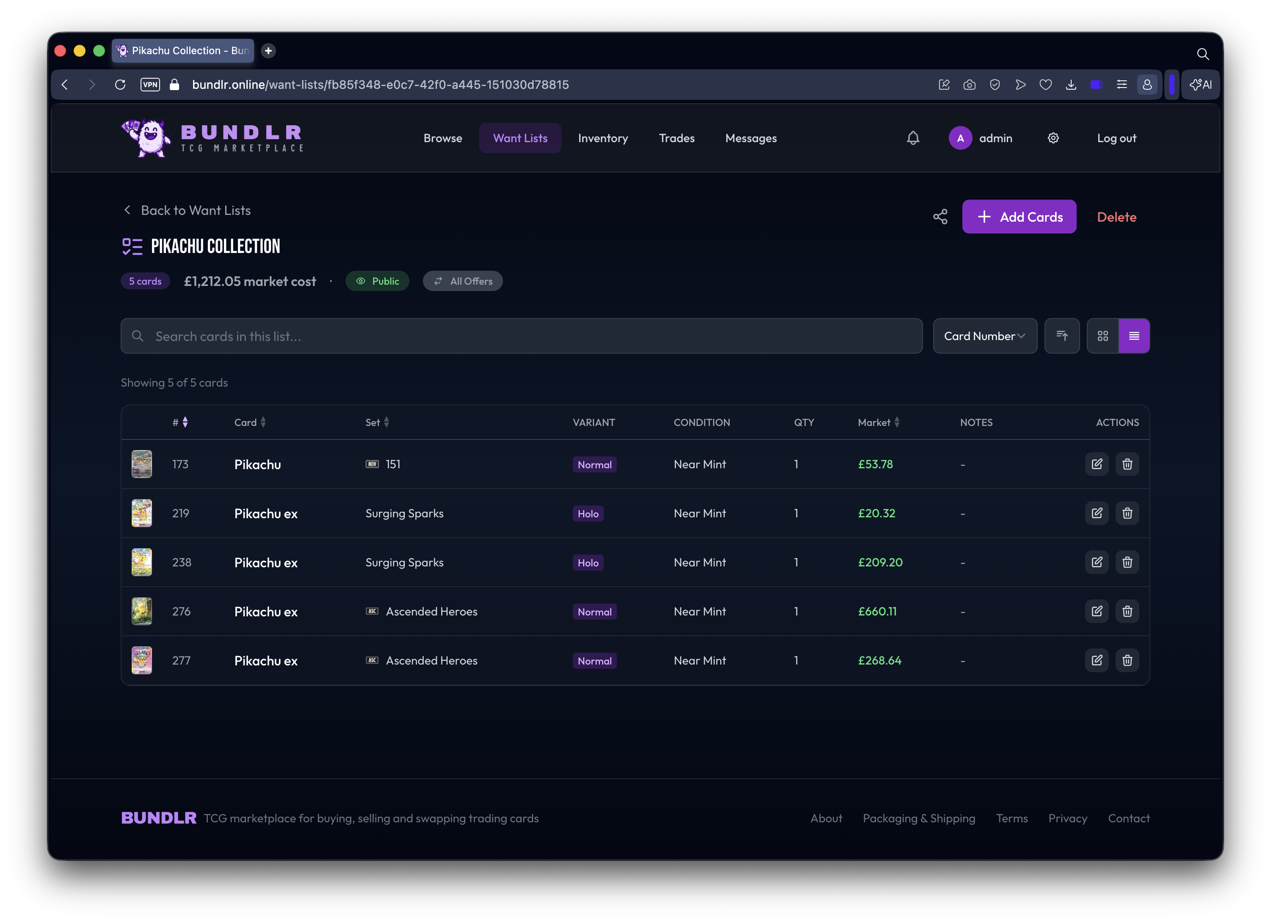Open the Pikachu ex 238 card thumbnail
The height and width of the screenshot is (923, 1271).
[x=142, y=562]
